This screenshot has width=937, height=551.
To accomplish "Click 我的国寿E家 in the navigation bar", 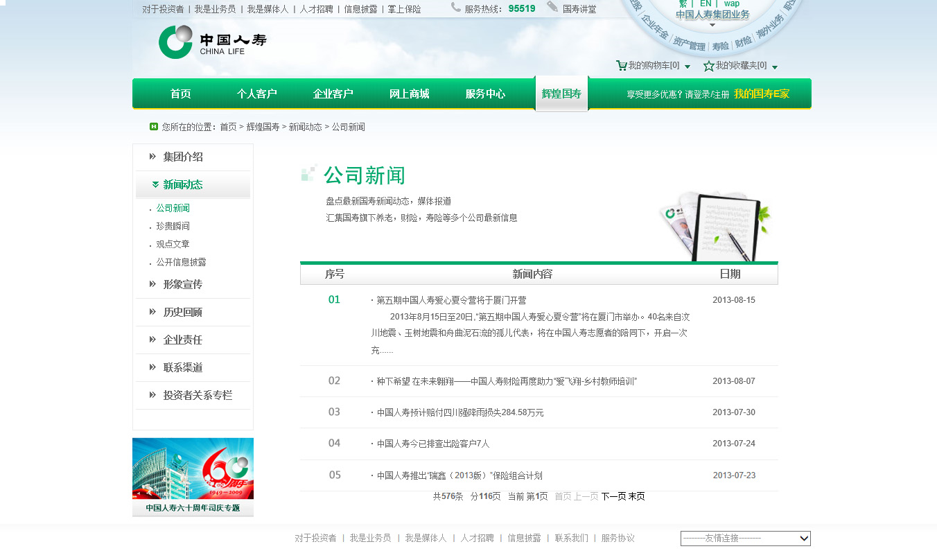I will (x=762, y=94).
